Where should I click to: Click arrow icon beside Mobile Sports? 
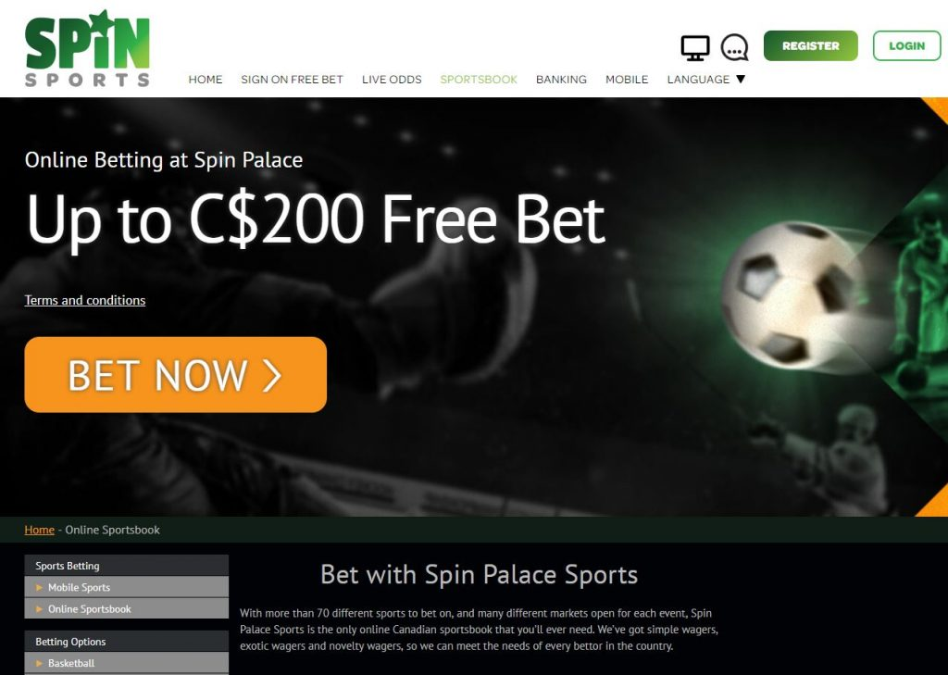point(39,587)
